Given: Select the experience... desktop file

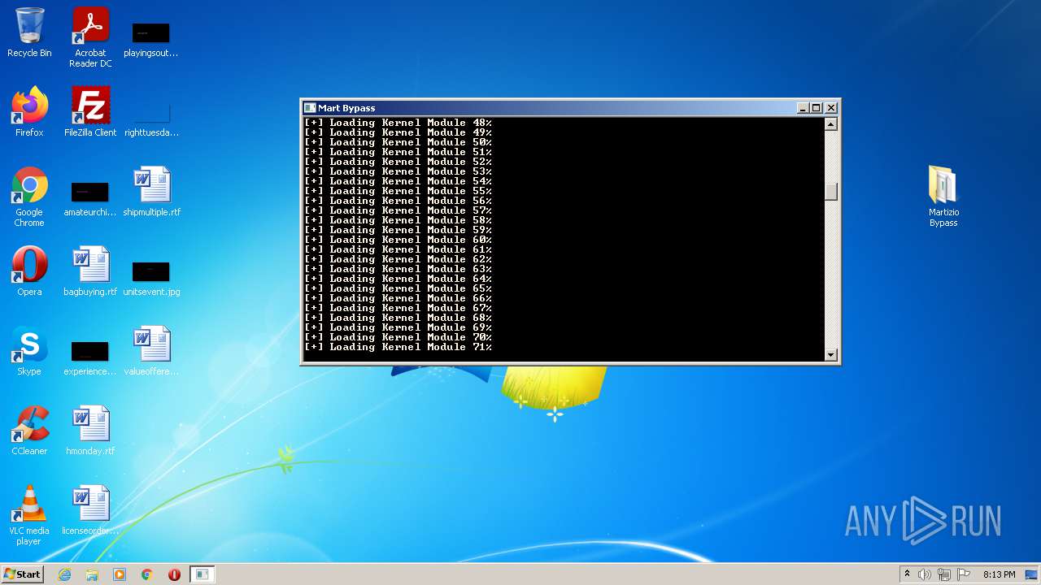Looking at the screenshot, I should 90,358.
